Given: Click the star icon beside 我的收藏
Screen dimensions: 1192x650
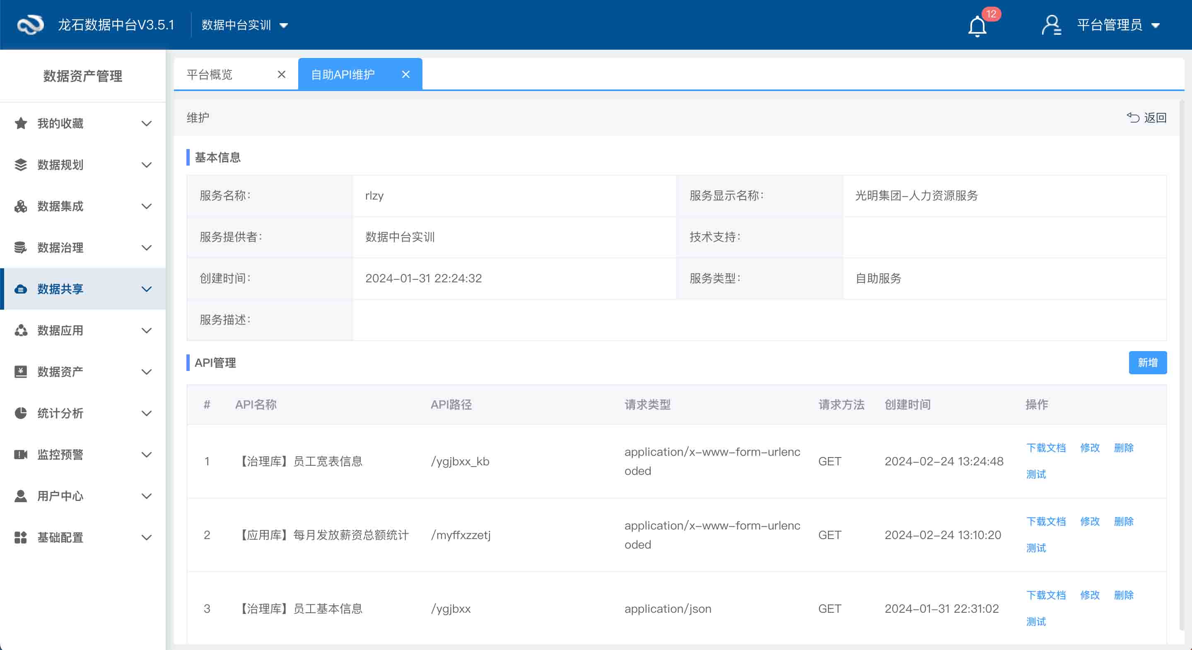Looking at the screenshot, I should click(x=21, y=123).
